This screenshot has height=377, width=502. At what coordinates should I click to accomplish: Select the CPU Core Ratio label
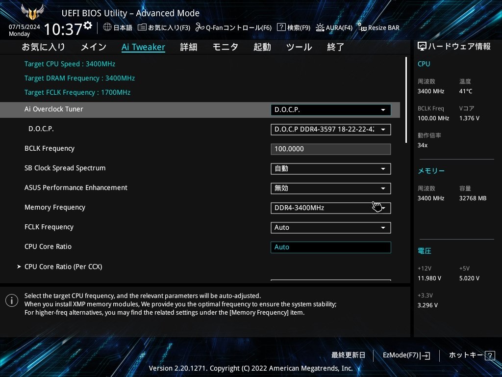[x=48, y=246]
